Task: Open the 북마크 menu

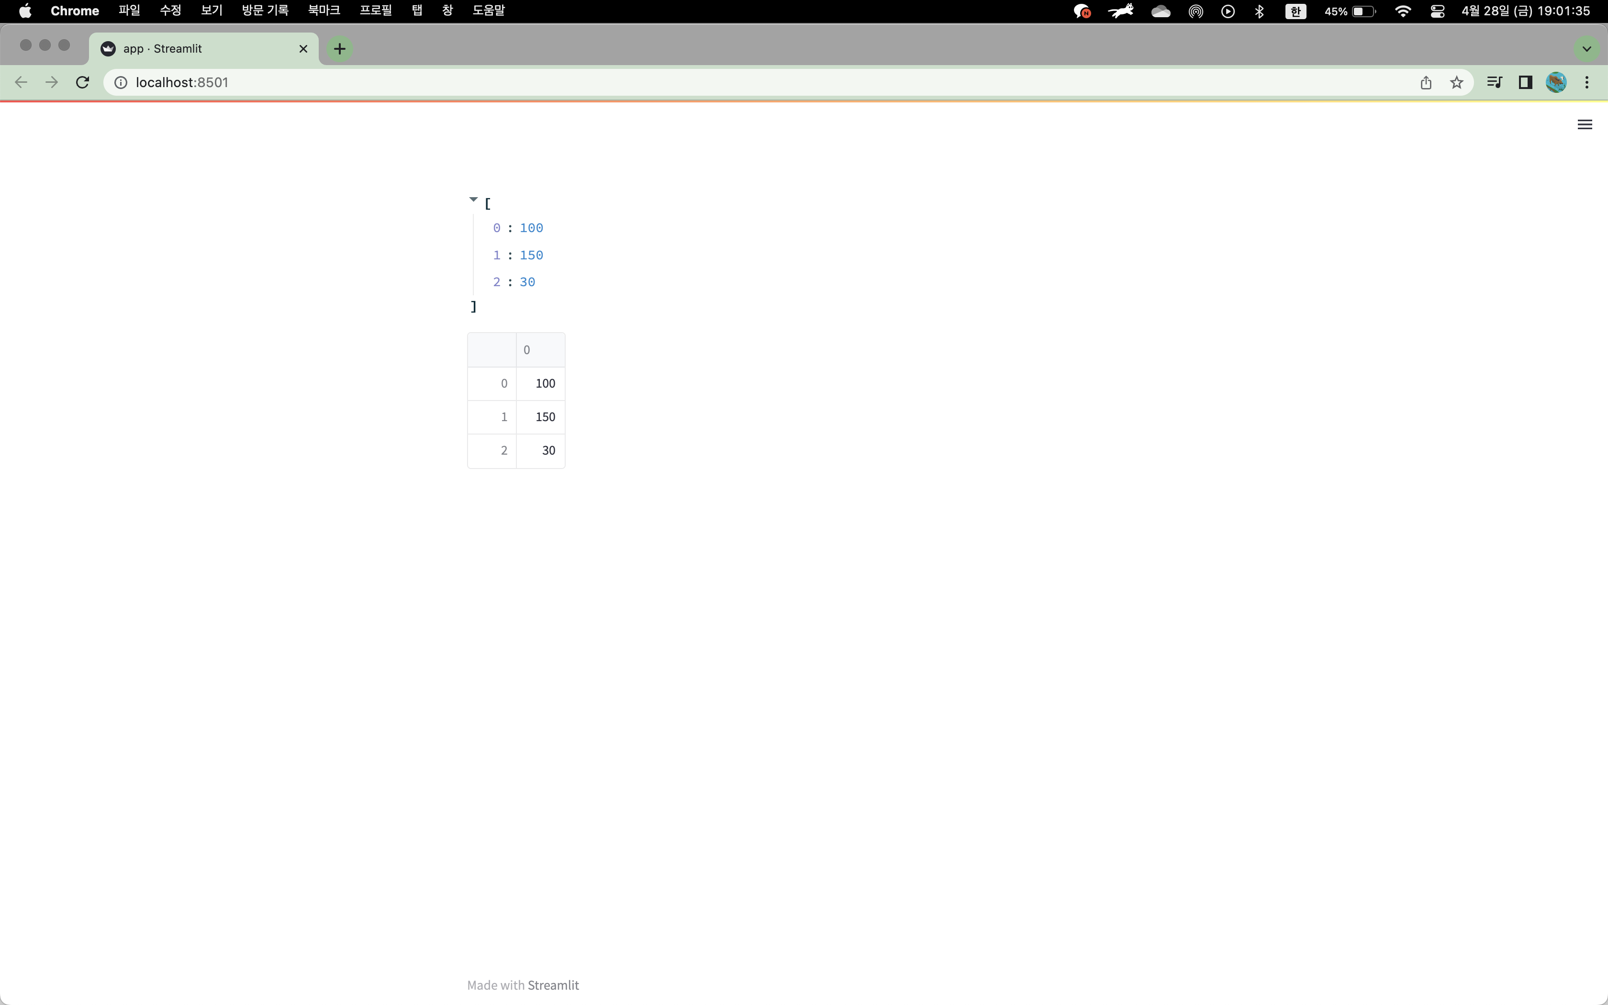Action: [324, 11]
